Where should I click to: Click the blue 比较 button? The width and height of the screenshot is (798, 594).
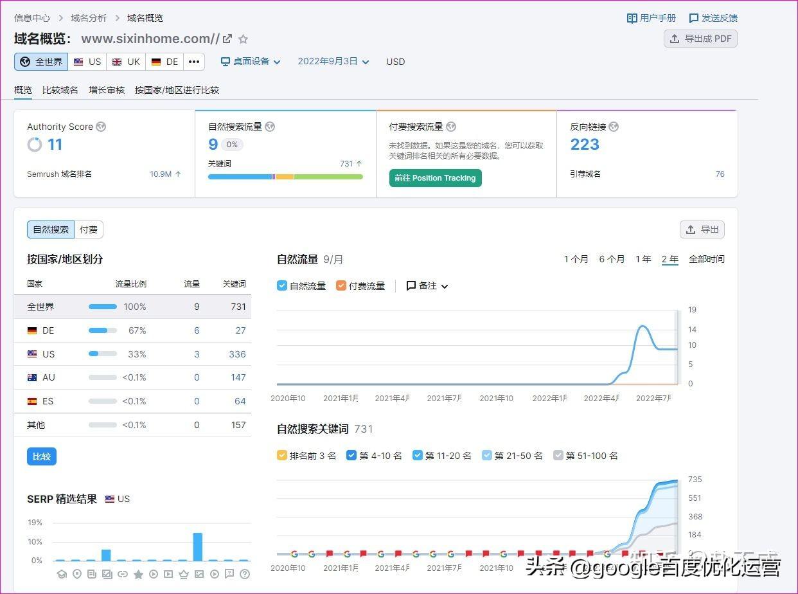tap(42, 456)
